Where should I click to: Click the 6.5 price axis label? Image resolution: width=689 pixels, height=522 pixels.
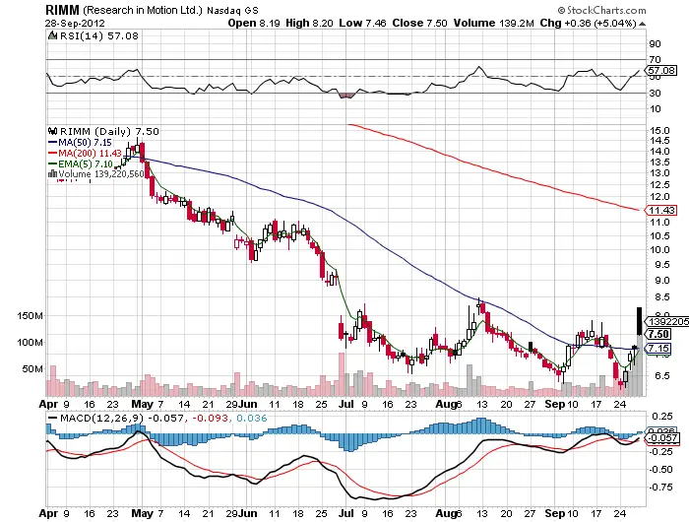pyautogui.click(x=663, y=375)
